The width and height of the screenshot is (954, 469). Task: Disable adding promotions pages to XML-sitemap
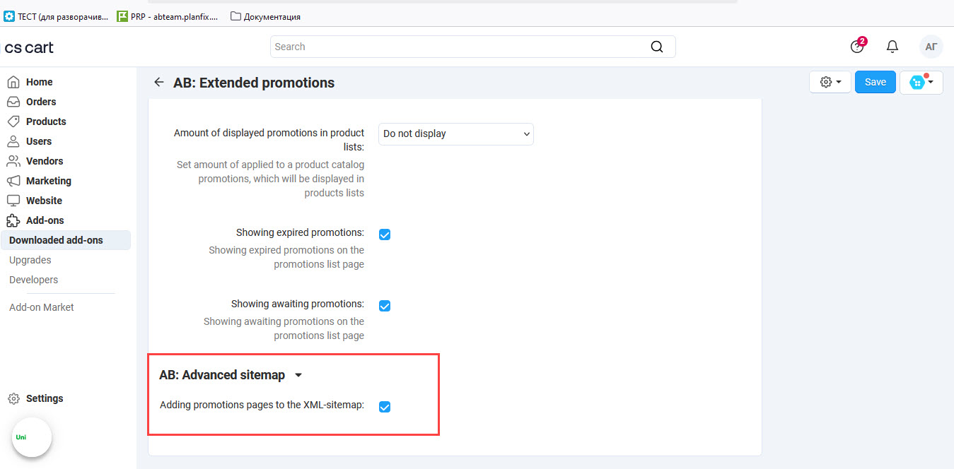[385, 406]
